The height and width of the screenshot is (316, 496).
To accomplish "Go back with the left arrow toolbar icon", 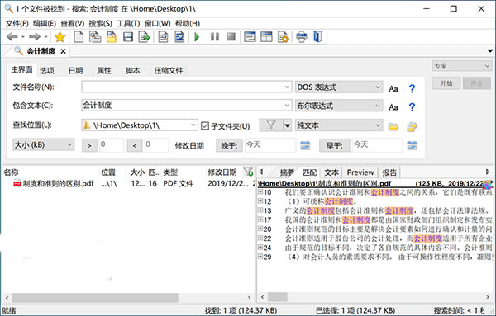I will pos(12,37).
